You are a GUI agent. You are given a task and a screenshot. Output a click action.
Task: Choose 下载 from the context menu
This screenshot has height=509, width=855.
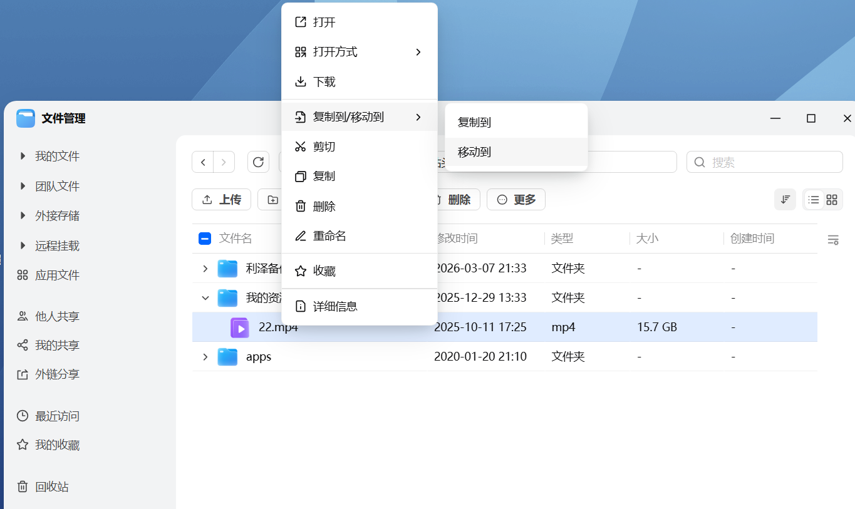(360, 81)
